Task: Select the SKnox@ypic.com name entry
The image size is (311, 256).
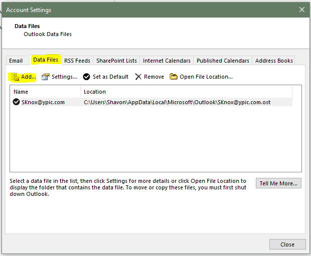Action: pyautogui.click(x=43, y=102)
